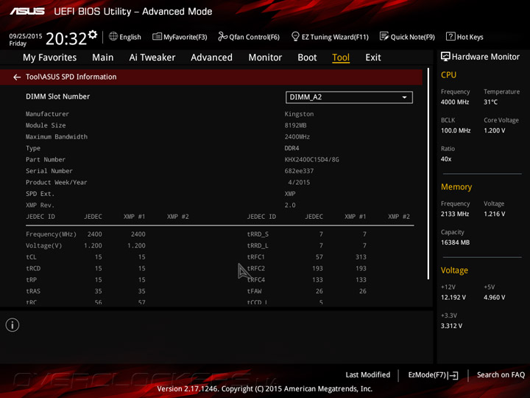This screenshot has height=398, width=530.
Task: Click Last Modified
Action: click(x=368, y=374)
